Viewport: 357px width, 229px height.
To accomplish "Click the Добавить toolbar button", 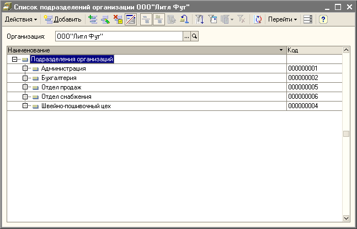I will tap(62, 19).
